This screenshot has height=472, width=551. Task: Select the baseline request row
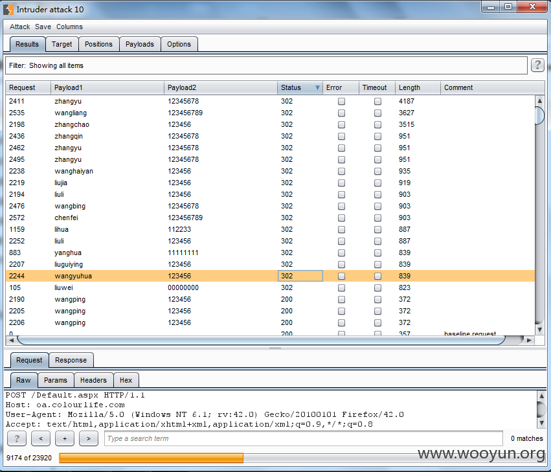pos(270,333)
